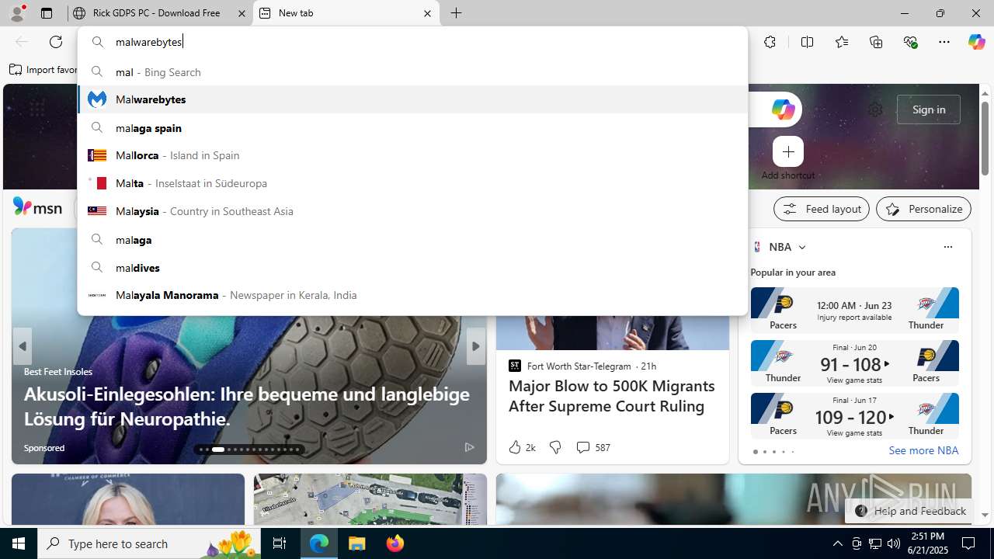Choose Malaysia suggestion

point(412,211)
